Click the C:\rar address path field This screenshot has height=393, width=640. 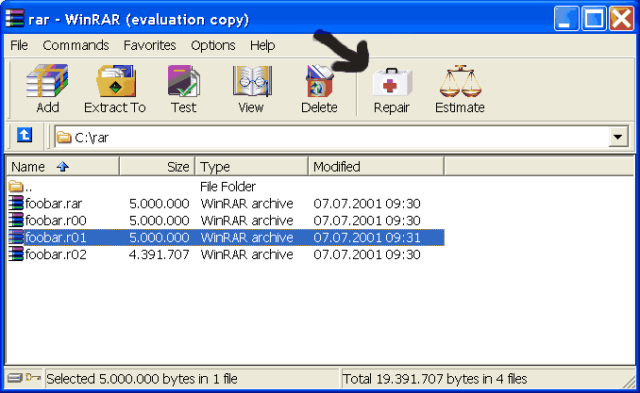341,137
